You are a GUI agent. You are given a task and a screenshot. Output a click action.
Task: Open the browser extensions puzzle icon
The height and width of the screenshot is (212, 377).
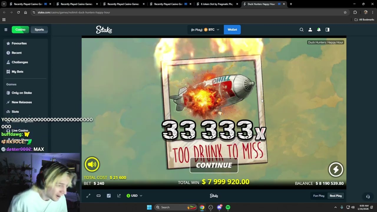click(355, 12)
